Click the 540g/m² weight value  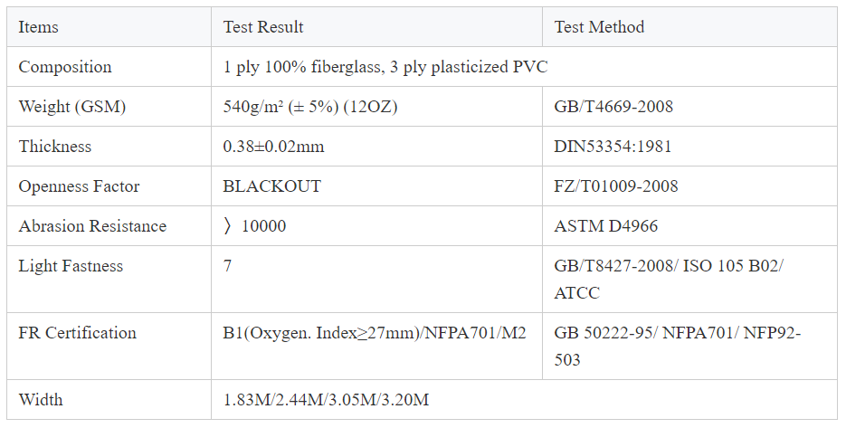pos(310,107)
